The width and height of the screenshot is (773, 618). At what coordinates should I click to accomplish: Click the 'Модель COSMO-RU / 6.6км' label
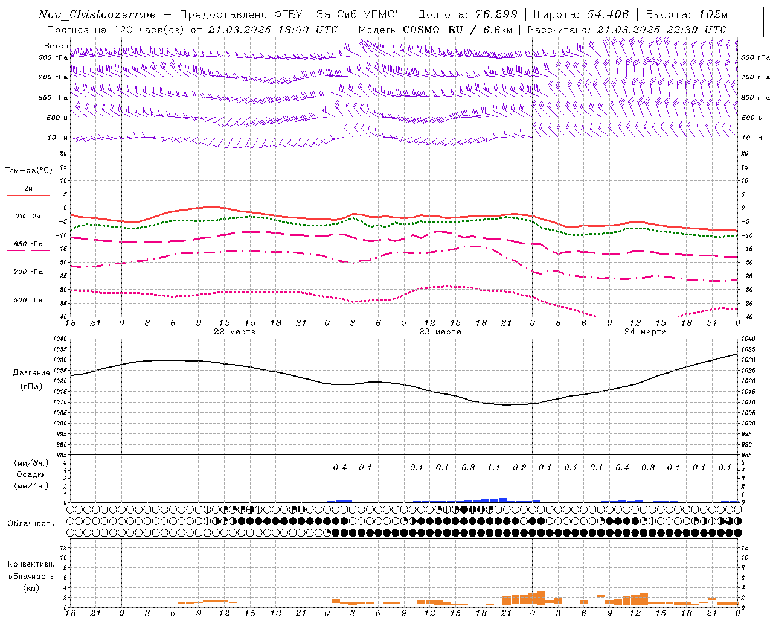[435, 30]
